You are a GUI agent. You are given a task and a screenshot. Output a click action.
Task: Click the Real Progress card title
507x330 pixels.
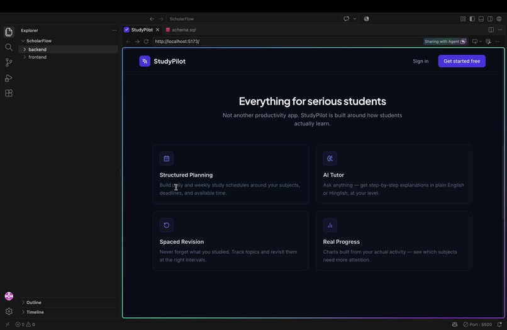(341, 242)
